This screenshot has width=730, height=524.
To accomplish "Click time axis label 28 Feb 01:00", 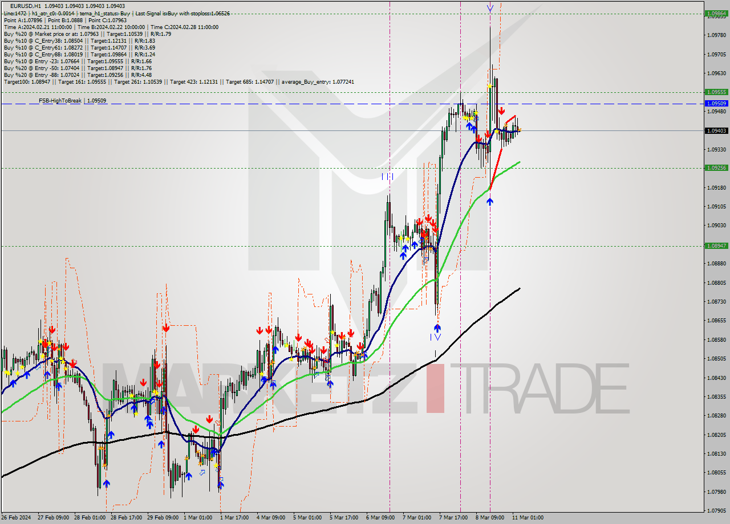I will 89,518.
